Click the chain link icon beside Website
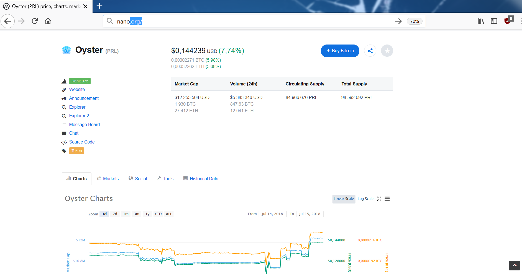 [x=64, y=90]
